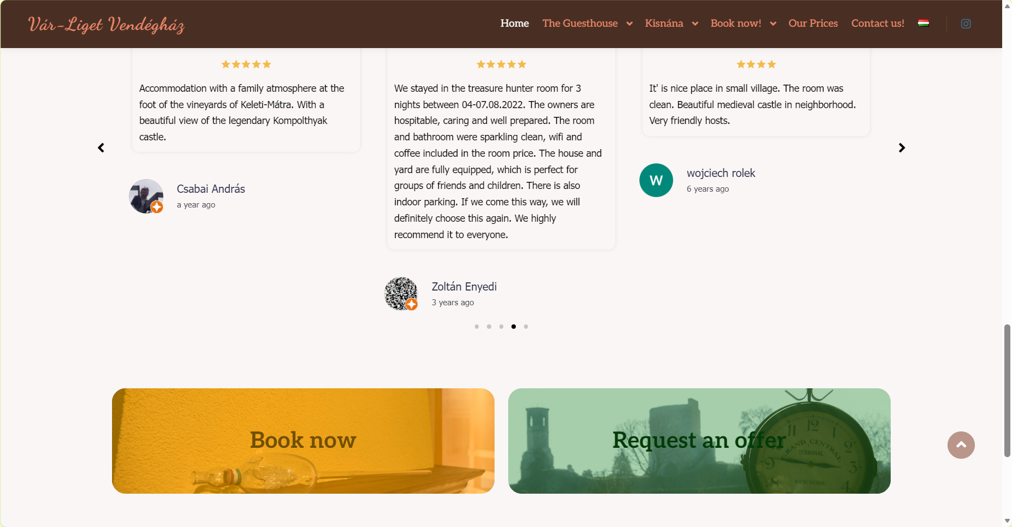
Task: Open the Request an offer banner
Action: tap(699, 441)
